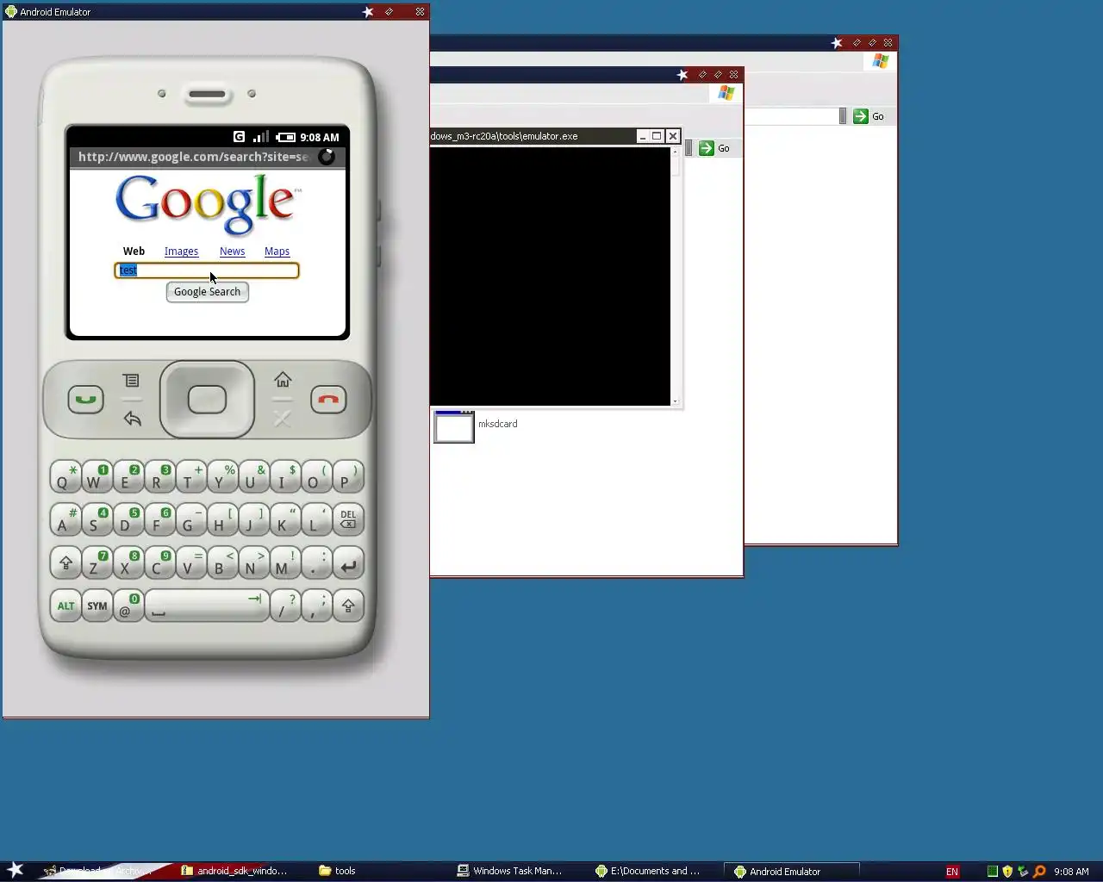Click the yellow shield security tray icon
The image size is (1103, 882).
tap(1007, 872)
